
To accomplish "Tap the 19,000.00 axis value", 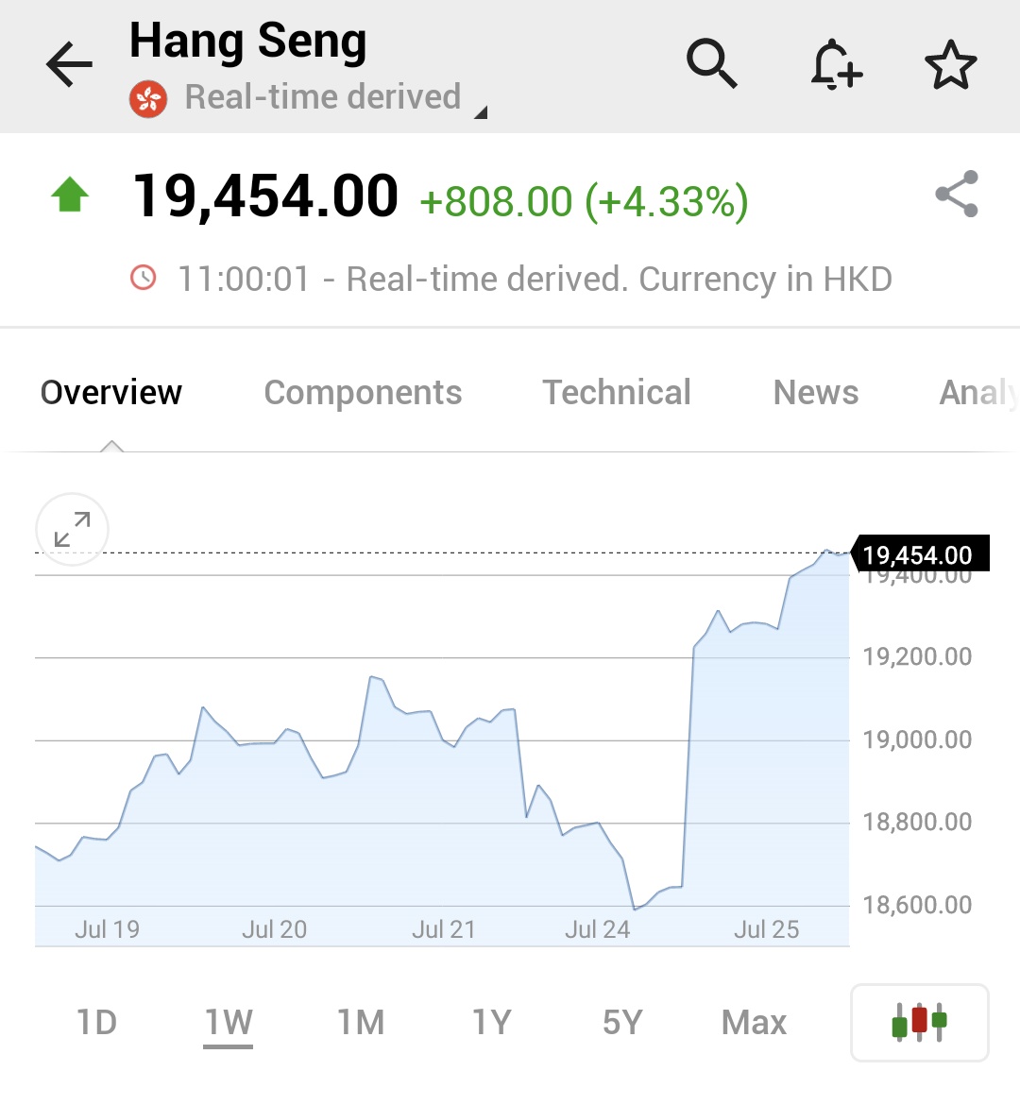I will pyautogui.click(x=917, y=739).
